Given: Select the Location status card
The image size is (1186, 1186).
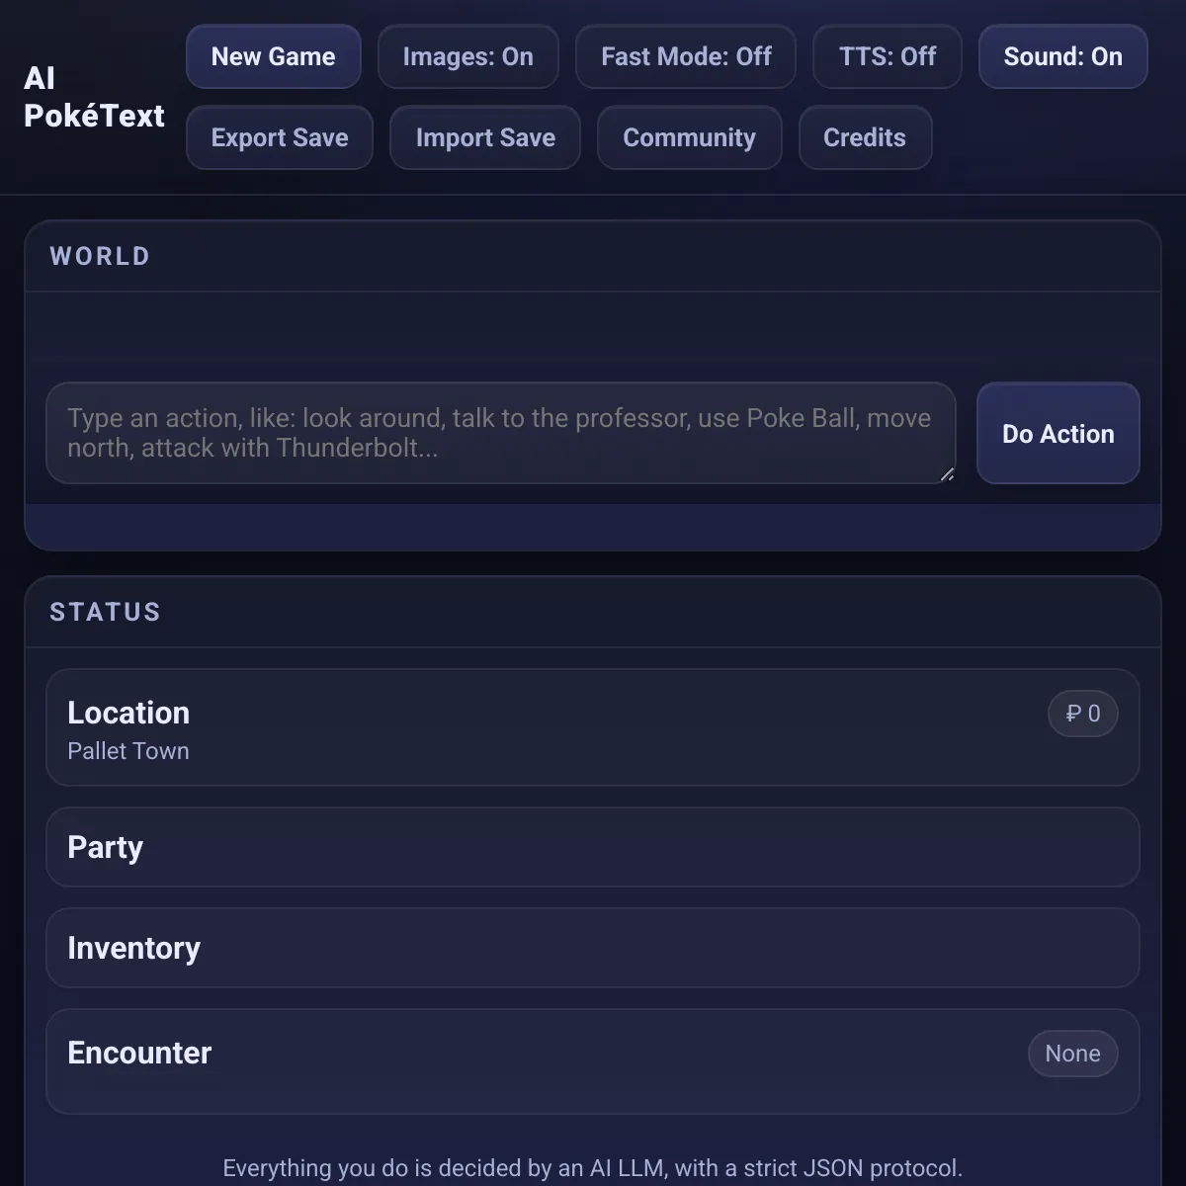Looking at the screenshot, I should 494,728.
